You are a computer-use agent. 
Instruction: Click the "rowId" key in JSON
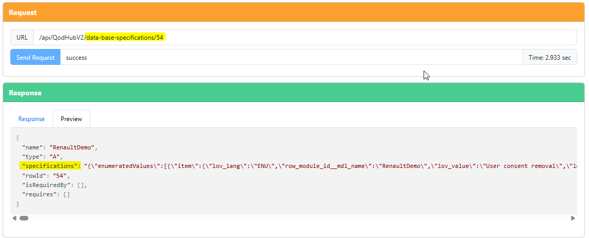click(34, 176)
